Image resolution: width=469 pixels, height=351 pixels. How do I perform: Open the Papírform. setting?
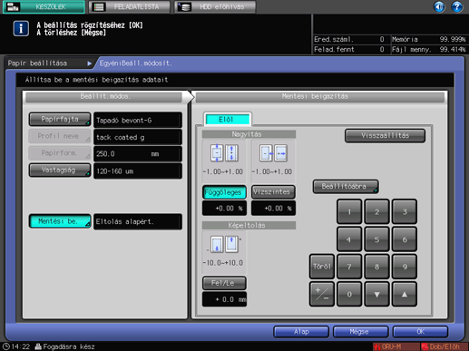[60, 153]
